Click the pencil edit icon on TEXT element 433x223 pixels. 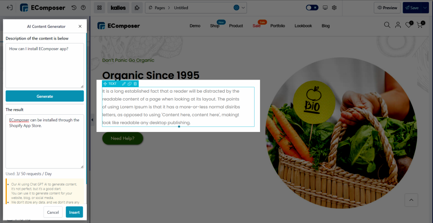(124, 84)
